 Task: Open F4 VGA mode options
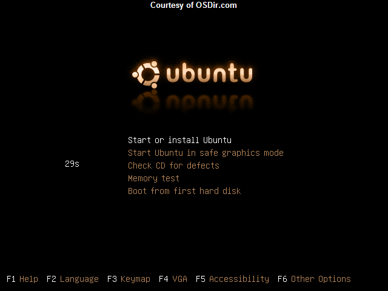[173, 279]
